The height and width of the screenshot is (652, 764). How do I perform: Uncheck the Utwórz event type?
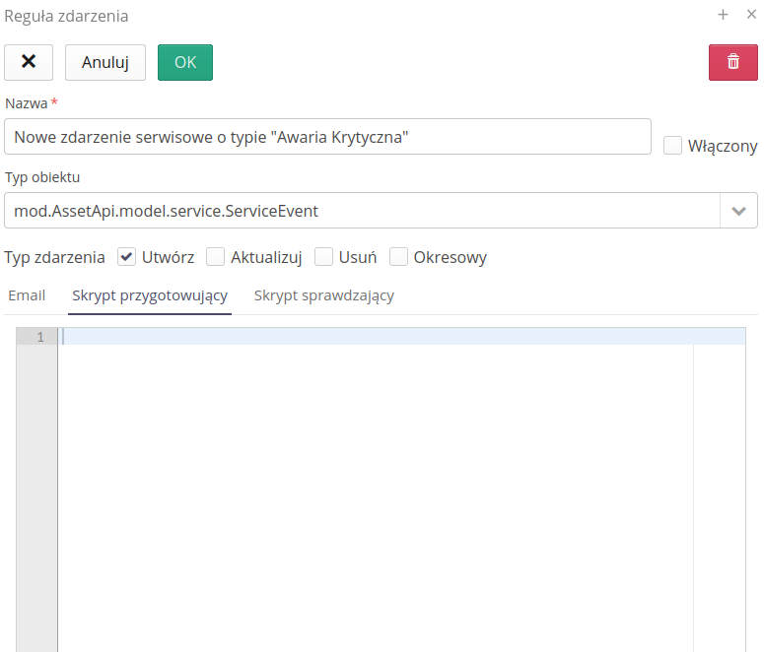pyautogui.click(x=126, y=257)
